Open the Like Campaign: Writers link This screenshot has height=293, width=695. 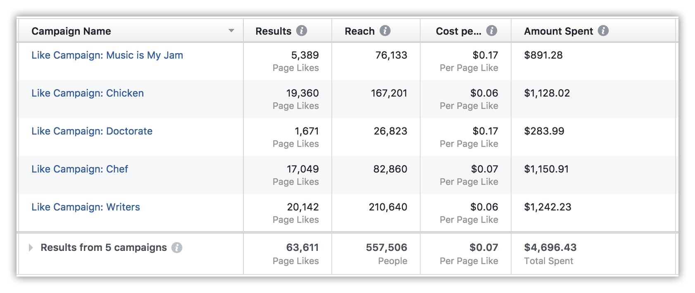[x=86, y=207]
